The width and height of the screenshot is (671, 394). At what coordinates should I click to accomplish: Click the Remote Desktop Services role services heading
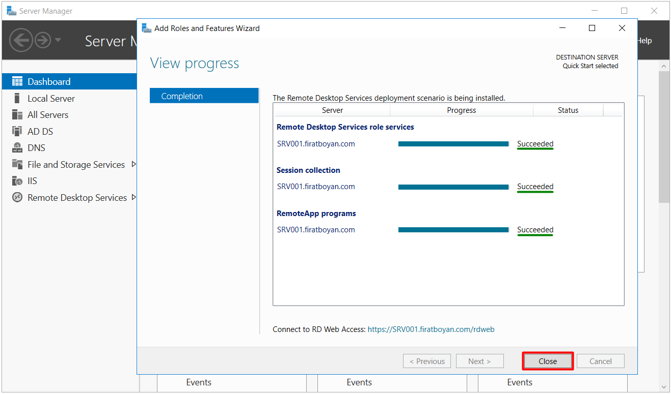pos(345,127)
